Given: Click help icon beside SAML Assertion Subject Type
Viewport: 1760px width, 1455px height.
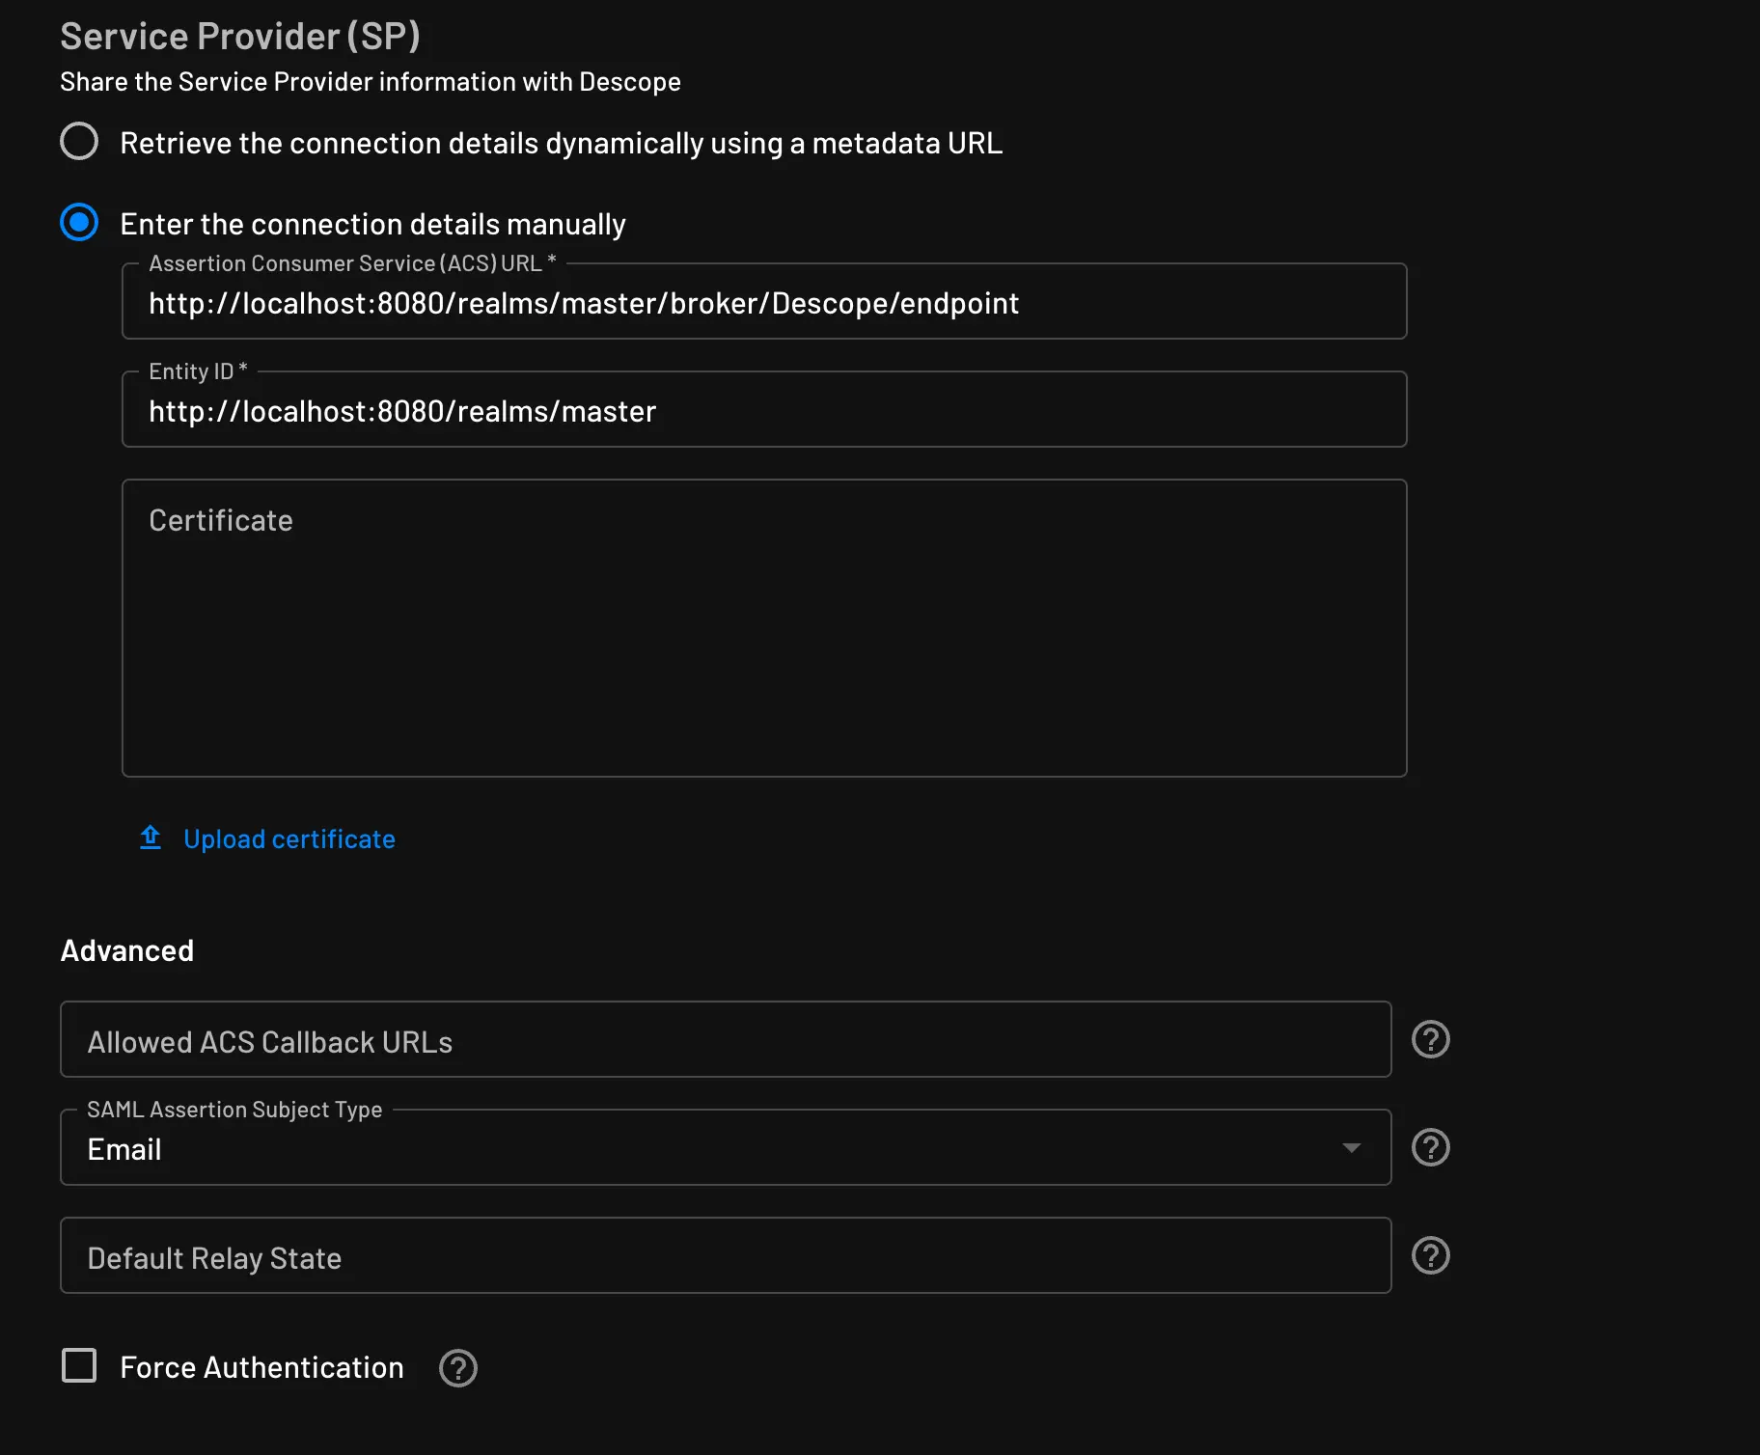Looking at the screenshot, I should (1431, 1147).
